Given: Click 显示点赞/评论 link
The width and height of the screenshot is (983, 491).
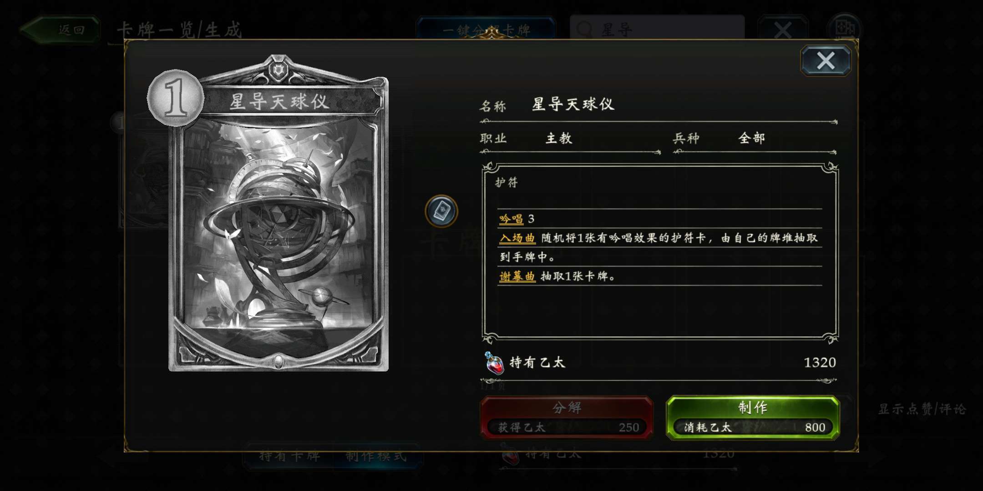Looking at the screenshot, I should pyautogui.click(x=922, y=409).
